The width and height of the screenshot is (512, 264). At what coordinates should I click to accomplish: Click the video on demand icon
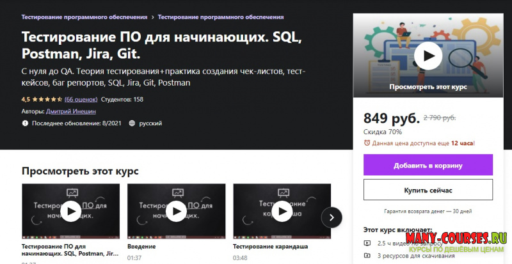pyautogui.click(x=367, y=243)
